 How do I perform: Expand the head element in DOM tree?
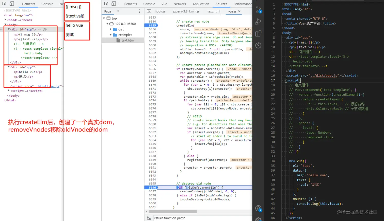pyautogui.click(x=5, y=20)
